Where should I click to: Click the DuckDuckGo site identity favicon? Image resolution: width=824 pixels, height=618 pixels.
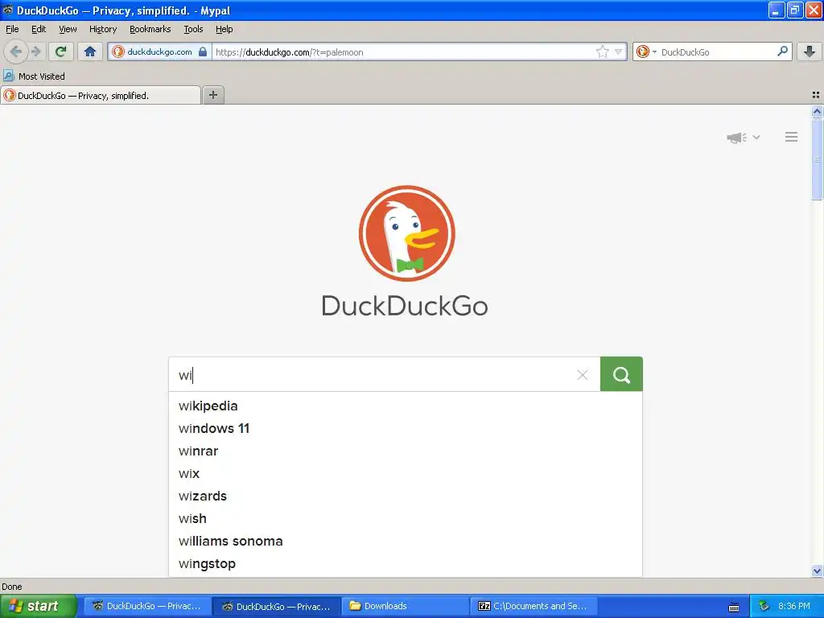click(119, 51)
